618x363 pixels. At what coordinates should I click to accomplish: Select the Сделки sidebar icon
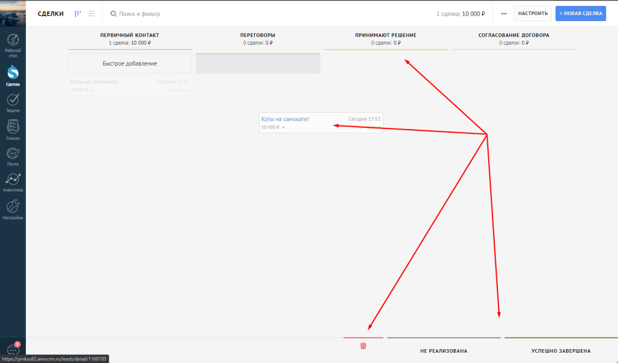[x=13, y=74]
